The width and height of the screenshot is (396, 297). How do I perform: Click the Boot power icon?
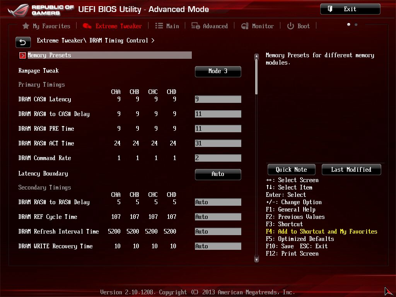tap(290, 26)
